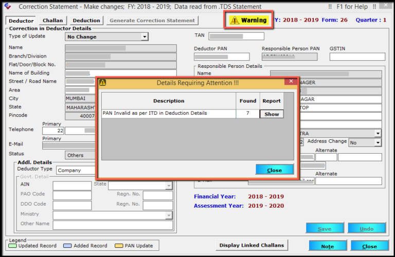This screenshot has width=395, height=257.
Task: Expand the Deductor Type combo box
Action: click(76, 170)
